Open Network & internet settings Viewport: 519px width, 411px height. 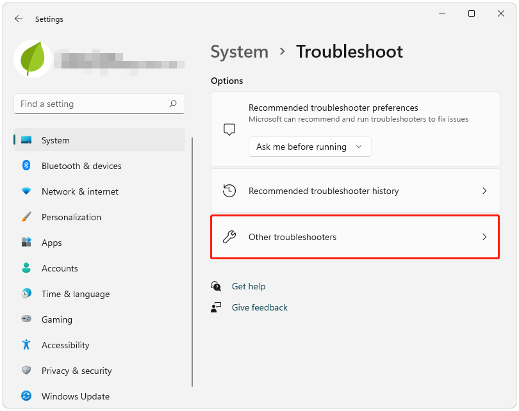pyautogui.click(x=99, y=191)
